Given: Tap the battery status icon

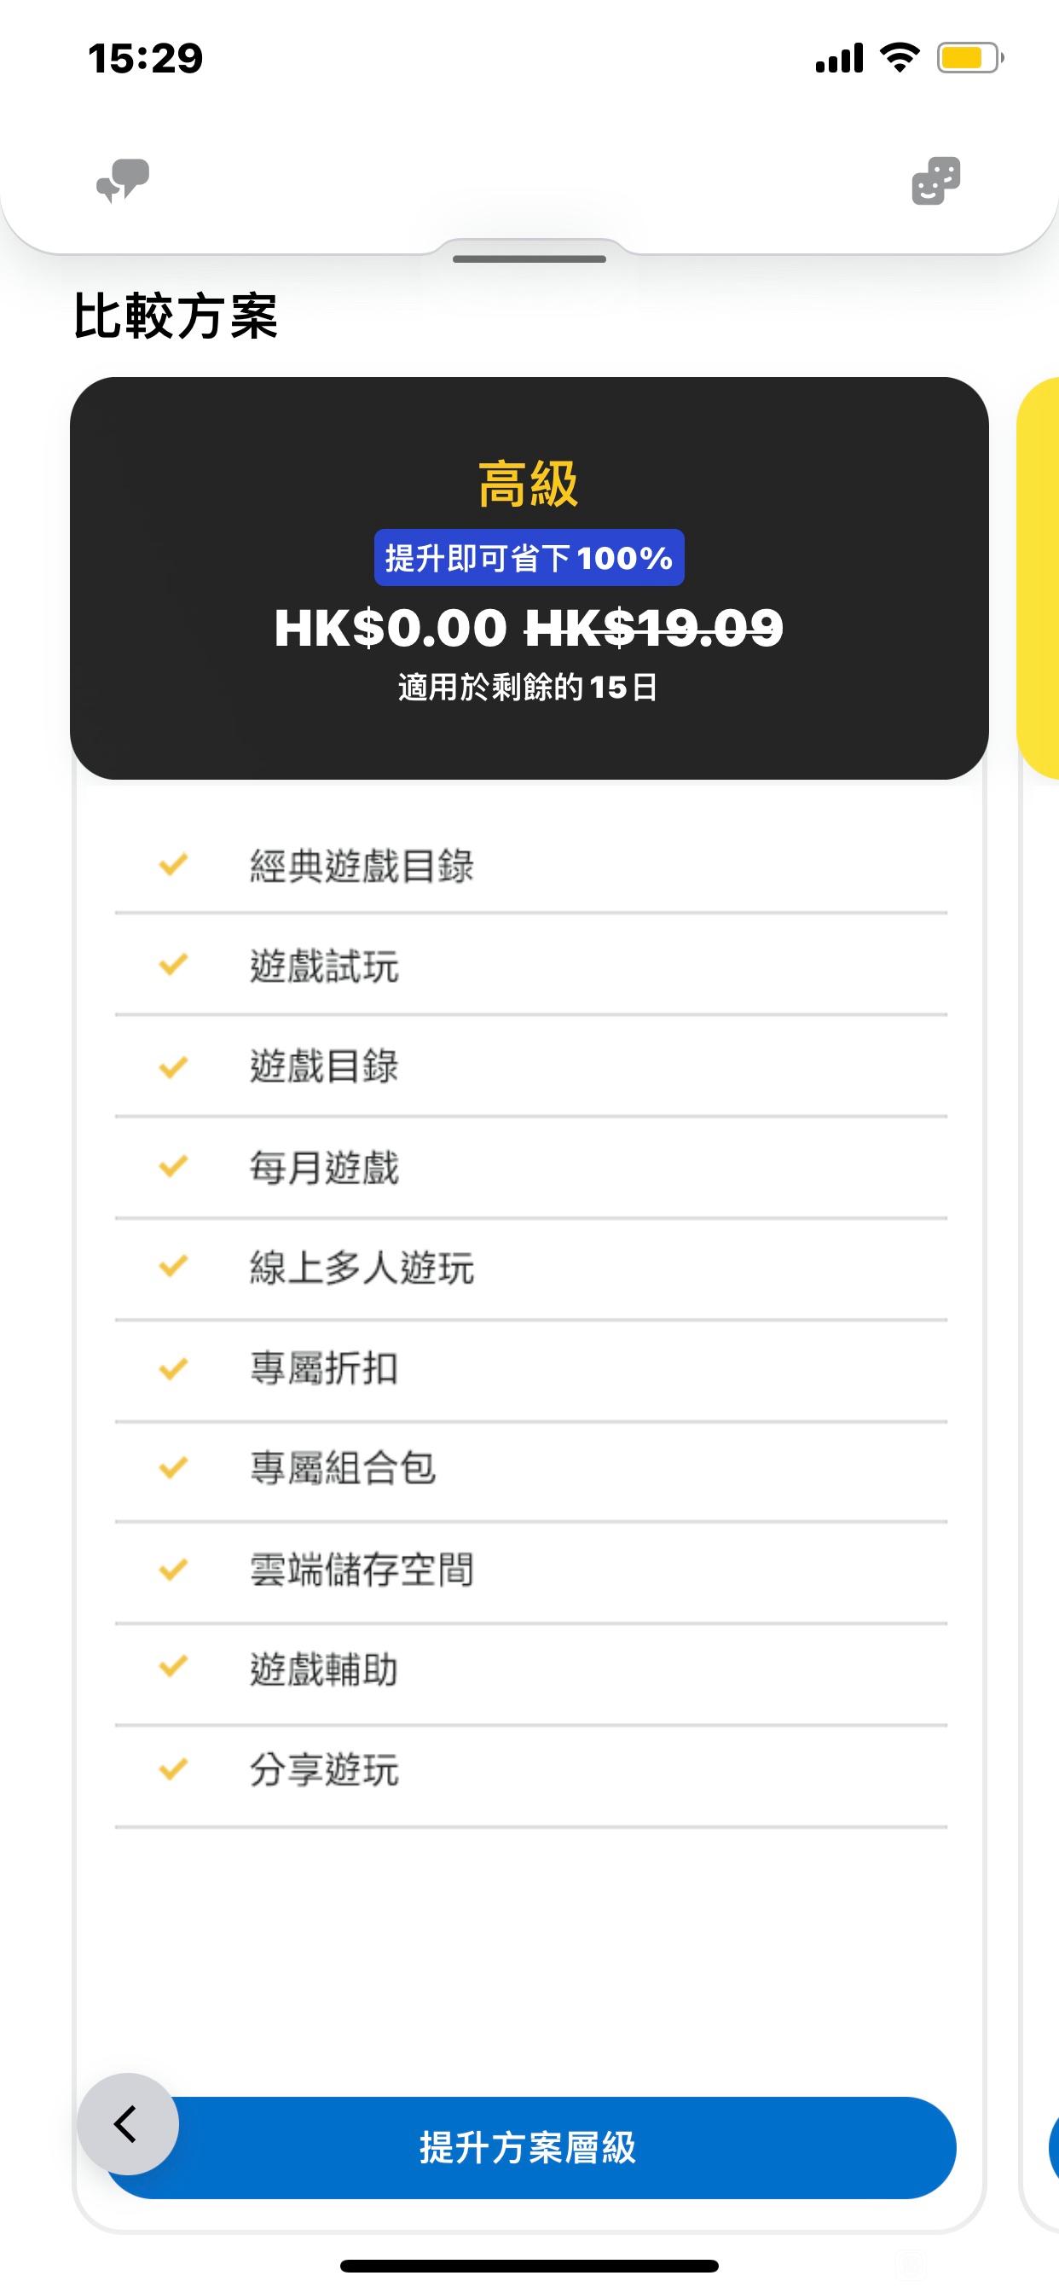Looking at the screenshot, I should 970,59.
